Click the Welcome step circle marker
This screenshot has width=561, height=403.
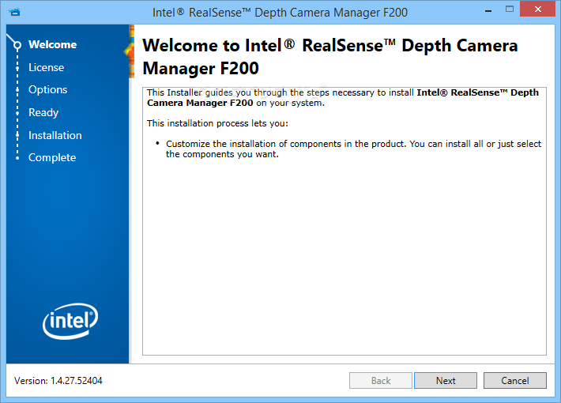tap(17, 45)
